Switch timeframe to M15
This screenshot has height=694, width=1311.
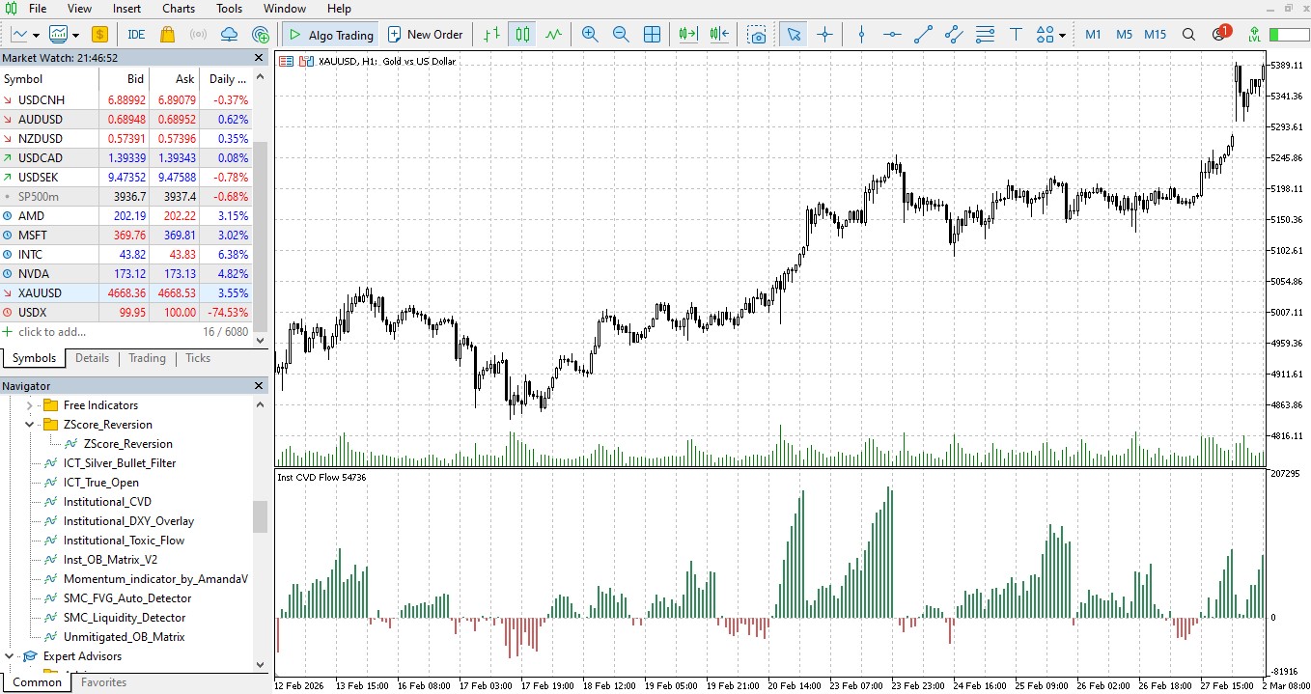1155,34
